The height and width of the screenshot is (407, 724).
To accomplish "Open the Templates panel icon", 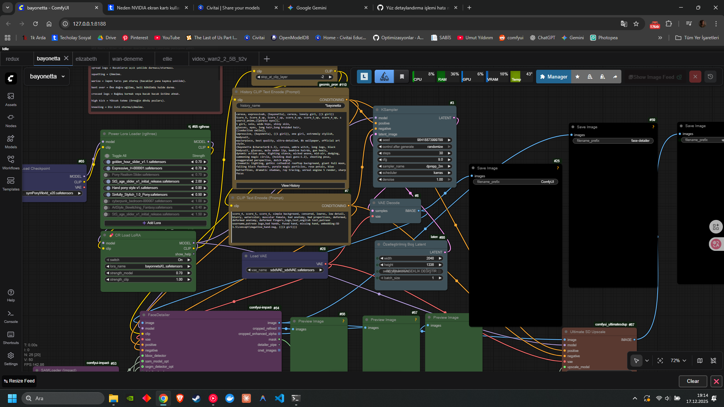I will click(11, 184).
